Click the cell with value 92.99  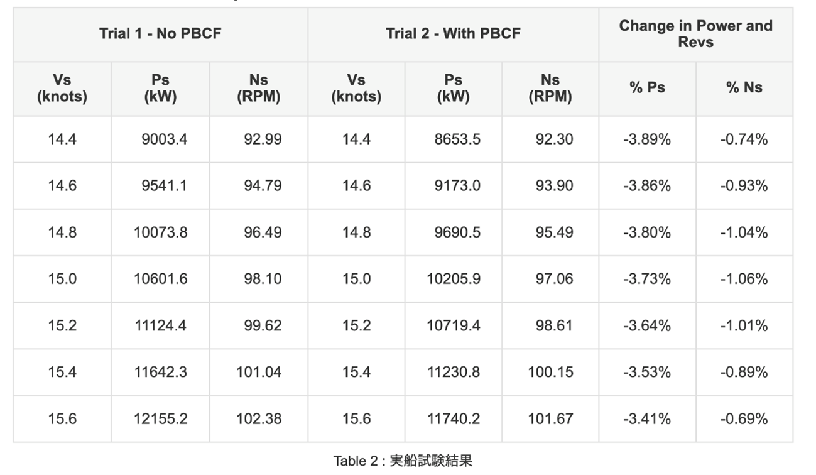(x=263, y=139)
